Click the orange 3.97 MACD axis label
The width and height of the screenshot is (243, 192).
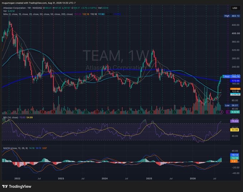(x=234, y=161)
